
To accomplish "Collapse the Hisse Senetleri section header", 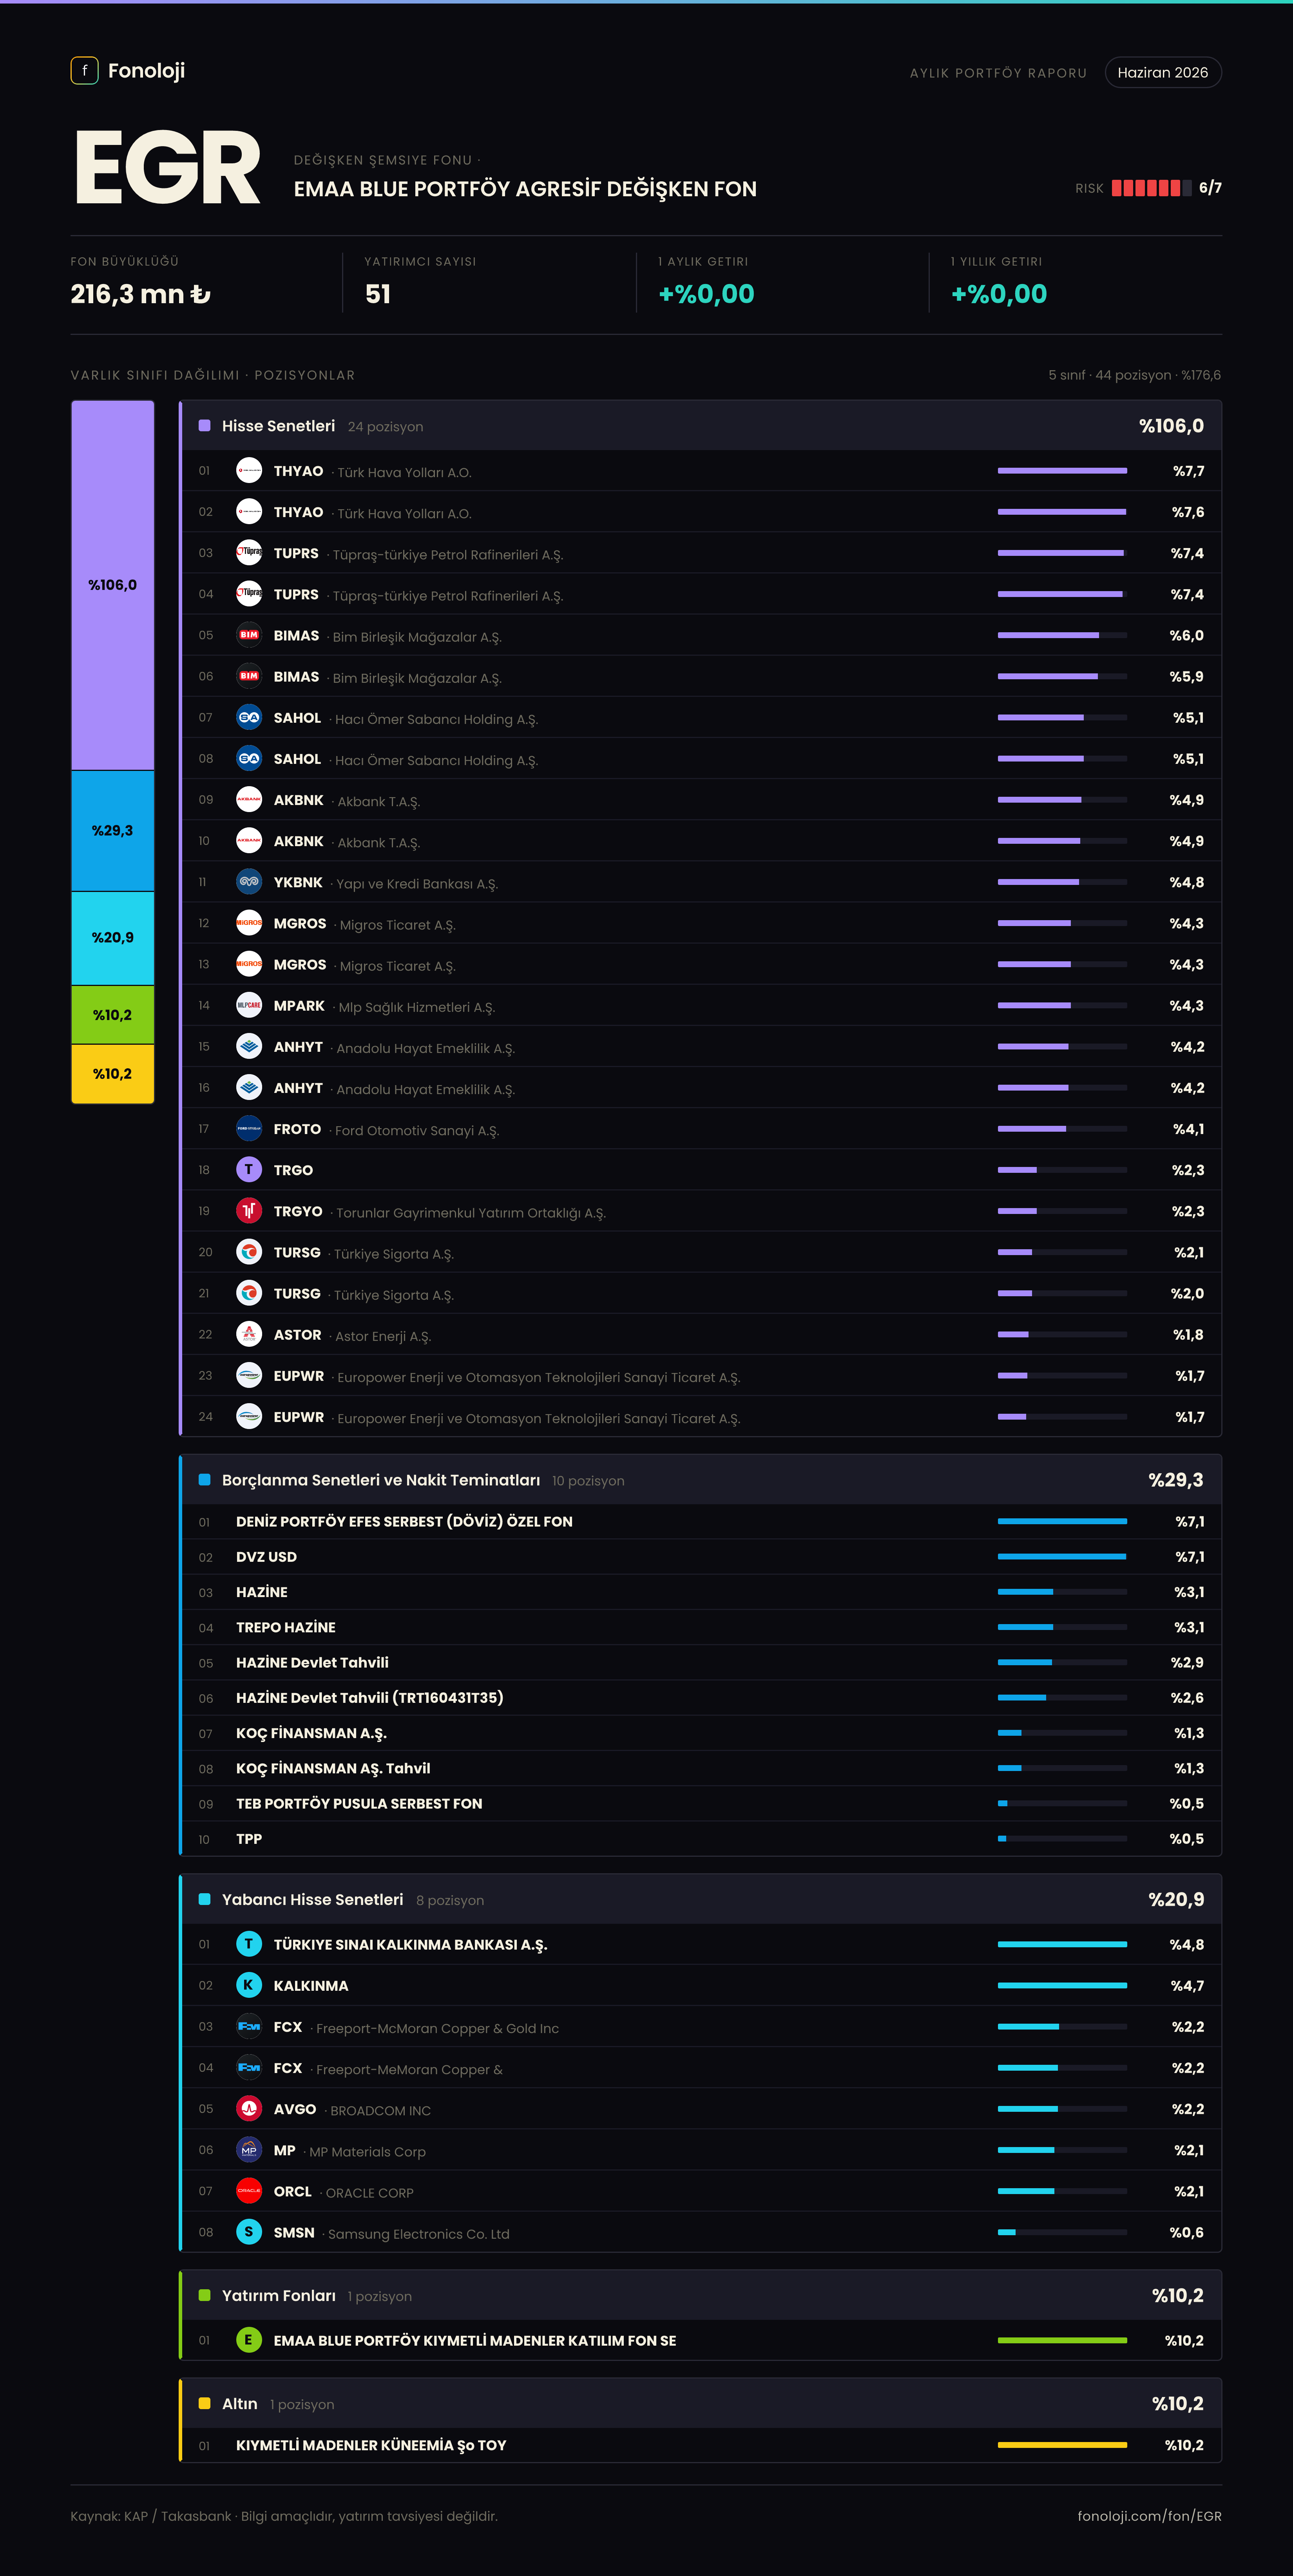I will 701,426.
